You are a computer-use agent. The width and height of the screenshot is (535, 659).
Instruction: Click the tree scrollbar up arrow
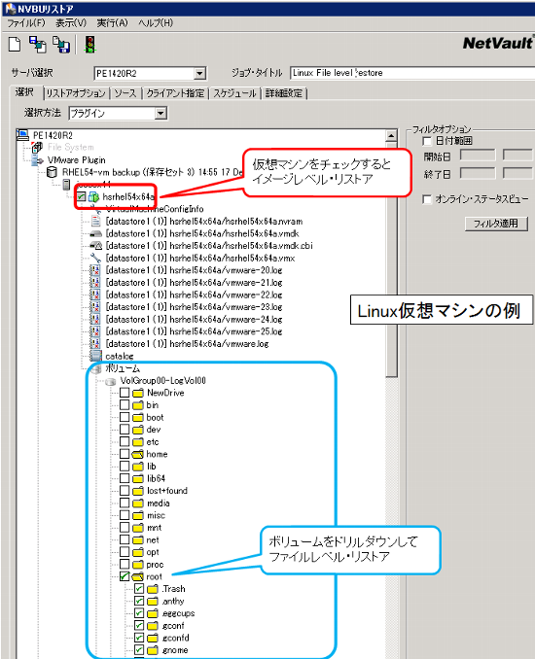pos(391,136)
